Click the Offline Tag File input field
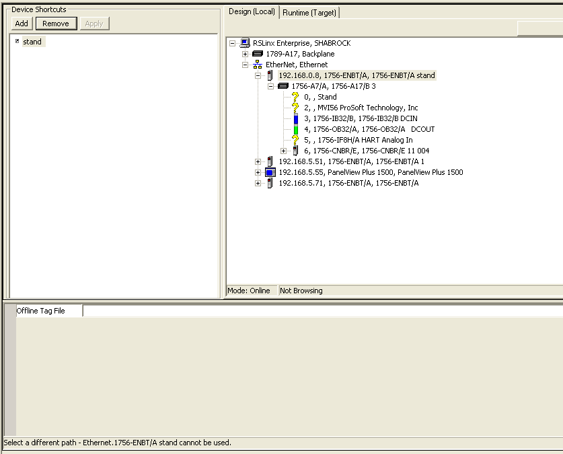563x454 pixels. pos(322,311)
